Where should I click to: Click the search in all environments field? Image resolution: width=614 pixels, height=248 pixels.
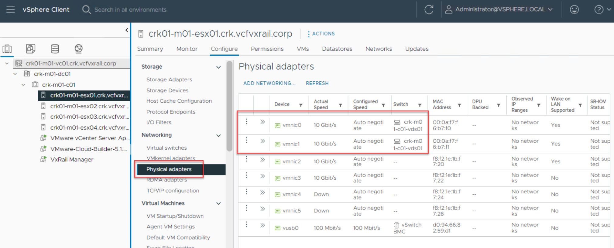(130, 10)
